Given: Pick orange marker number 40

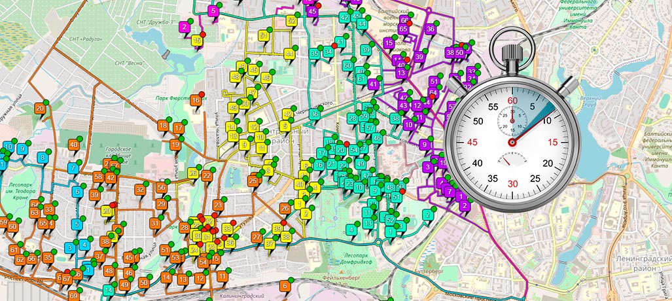Looking at the screenshot, I should [74, 145].
